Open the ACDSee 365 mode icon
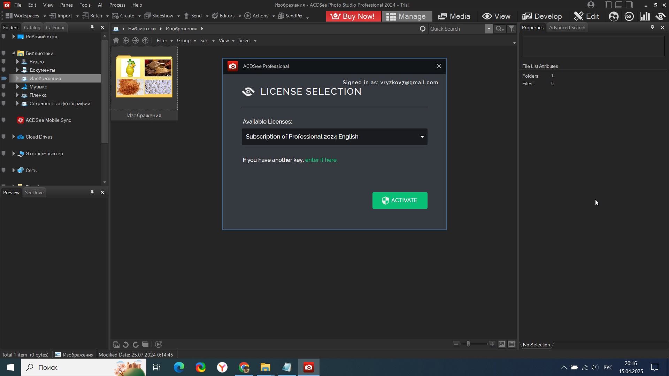669x376 pixels. tap(629, 16)
